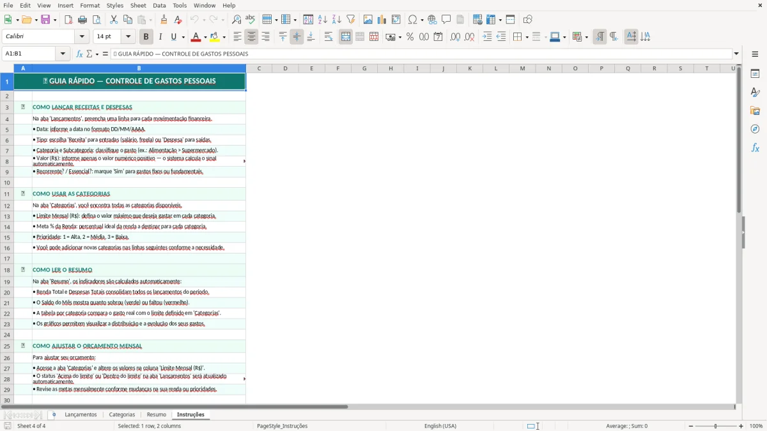Apply Font Color red A
Screen dimensions: 767x431
click(196, 37)
